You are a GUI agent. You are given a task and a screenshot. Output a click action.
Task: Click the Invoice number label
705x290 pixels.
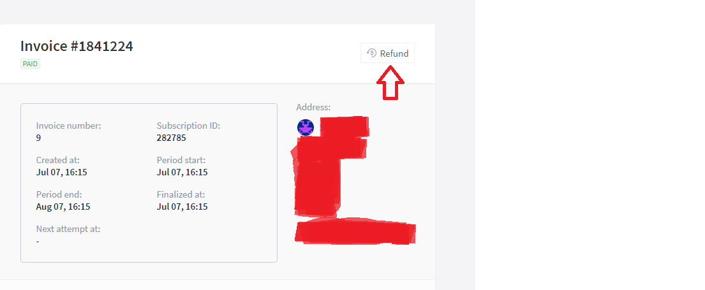point(69,126)
